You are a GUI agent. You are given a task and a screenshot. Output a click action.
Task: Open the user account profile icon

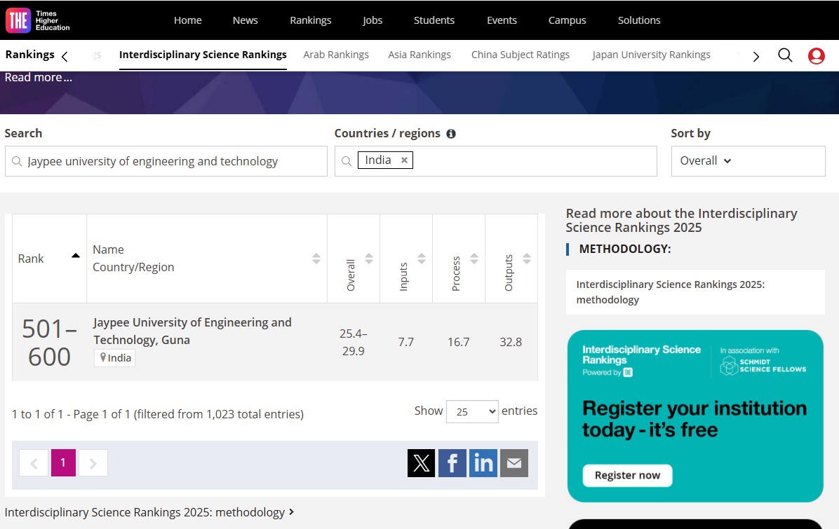(816, 55)
